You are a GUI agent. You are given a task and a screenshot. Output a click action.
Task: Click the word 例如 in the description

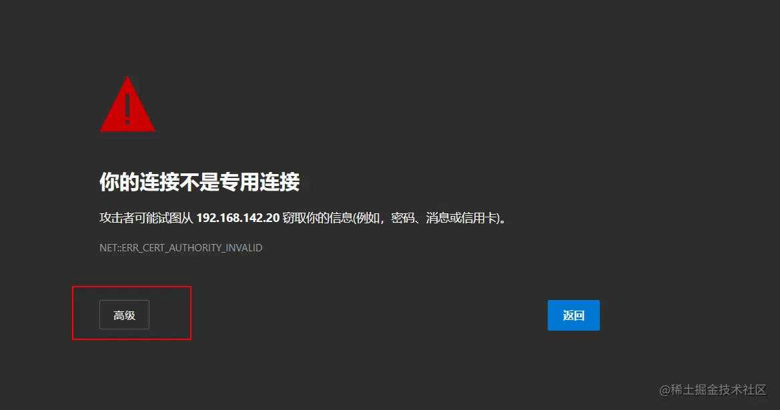[x=368, y=218]
